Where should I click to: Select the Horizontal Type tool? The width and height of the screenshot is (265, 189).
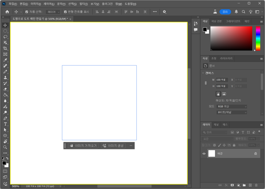[x=5, y=124]
